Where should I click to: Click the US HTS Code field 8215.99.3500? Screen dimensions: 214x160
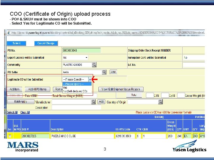[125, 136]
